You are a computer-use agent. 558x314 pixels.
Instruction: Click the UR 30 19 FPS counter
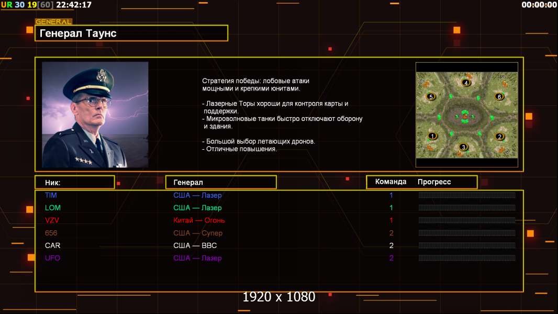click(27, 5)
